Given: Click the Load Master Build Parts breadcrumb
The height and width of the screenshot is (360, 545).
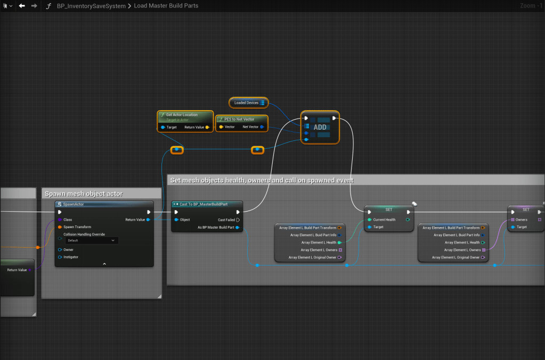Looking at the screenshot, I should pyautogui.click(x=166, y=6).
